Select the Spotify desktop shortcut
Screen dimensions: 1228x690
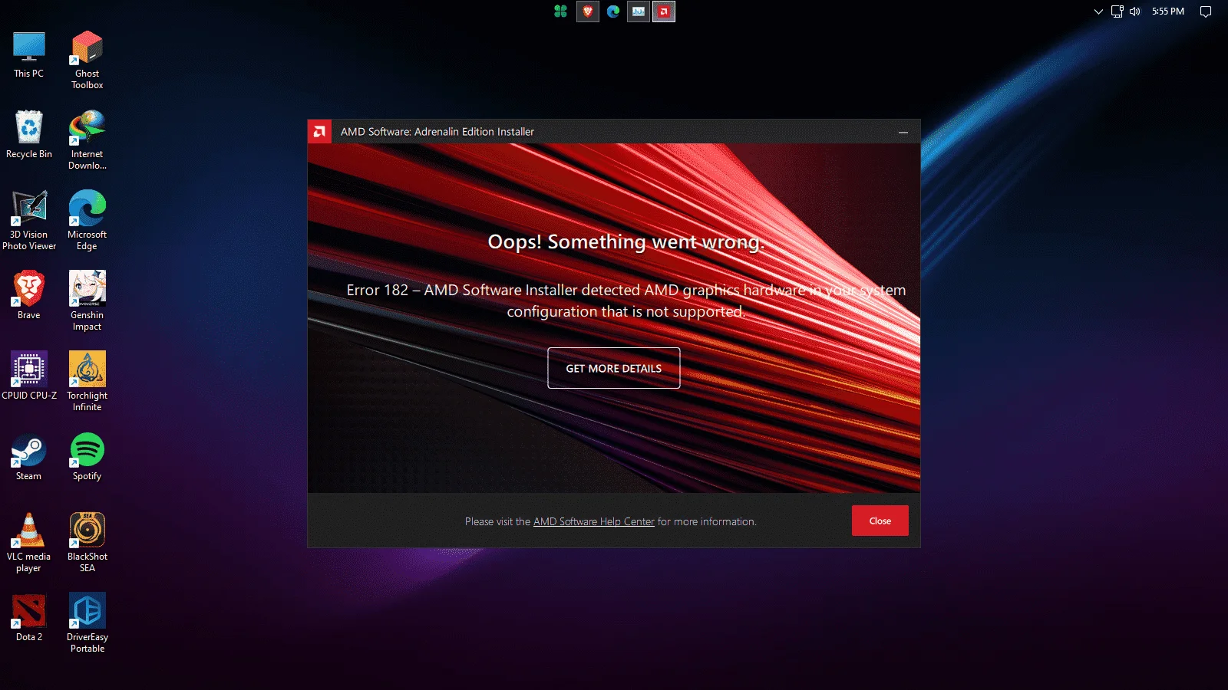[87, 457]
